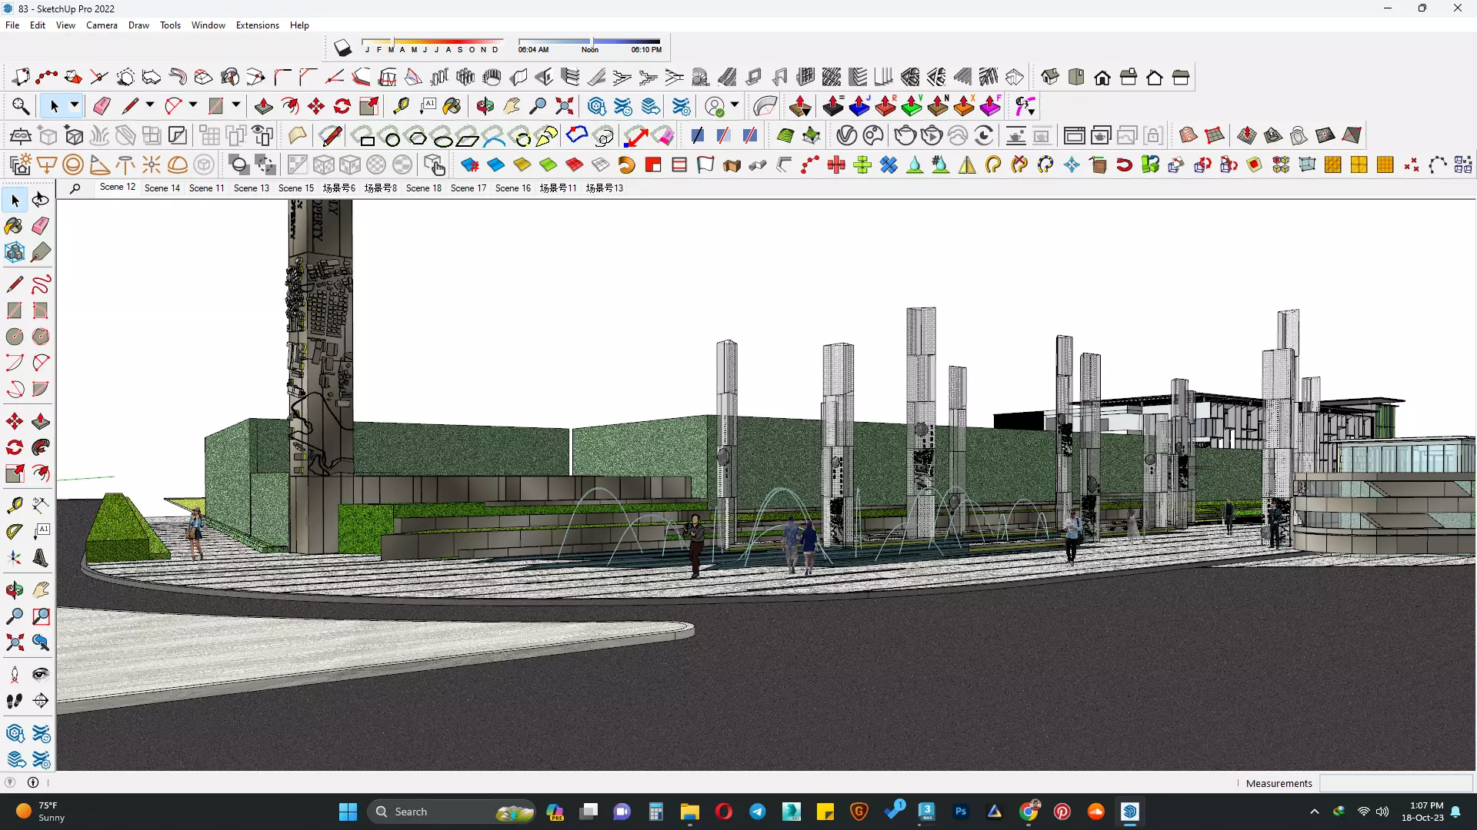Open the Camera menu
The image size is (1477, 830).
(x=102, y=25)
